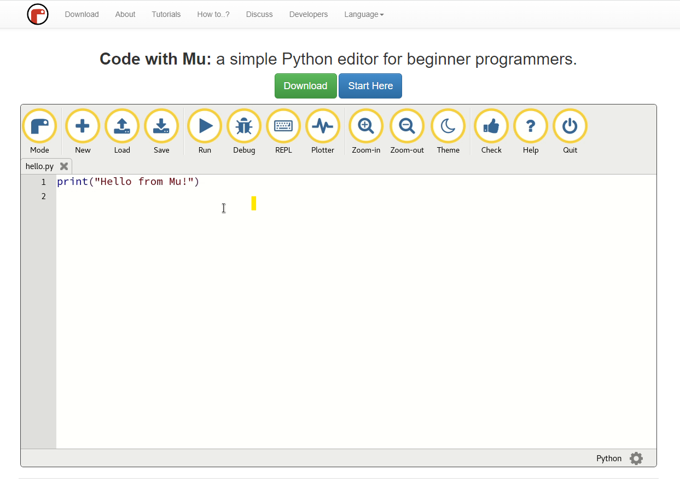
Task: Open the REPL keyboard icon
Action: click(283, 126)
